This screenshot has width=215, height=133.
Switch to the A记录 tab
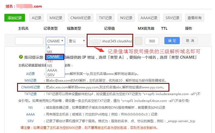36,18
